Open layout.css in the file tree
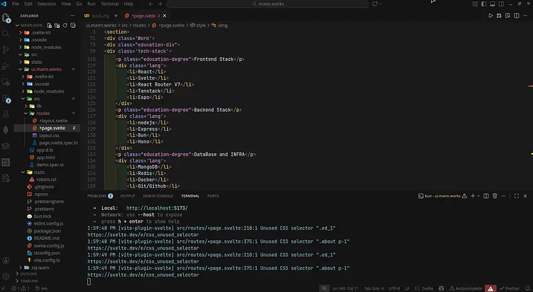Screen dimensions: 533x292 click(x=50, y=135)
